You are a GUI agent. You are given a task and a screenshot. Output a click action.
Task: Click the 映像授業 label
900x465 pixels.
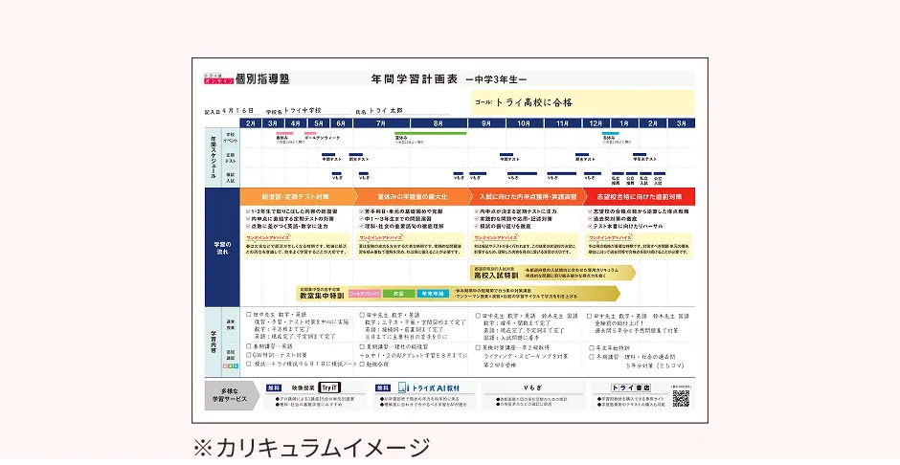304,388
